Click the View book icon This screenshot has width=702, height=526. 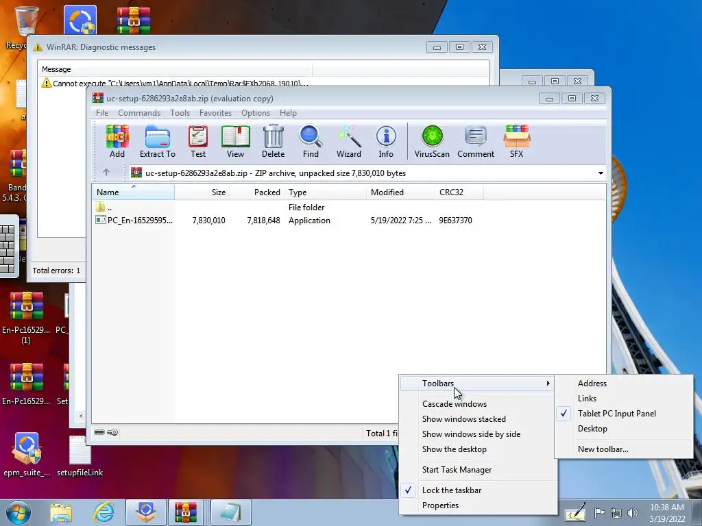click(x=236, y=141)
